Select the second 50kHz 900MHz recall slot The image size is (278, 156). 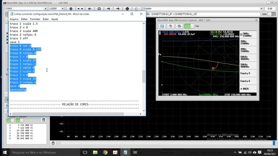pyautogui.click(x=248, y=65)
